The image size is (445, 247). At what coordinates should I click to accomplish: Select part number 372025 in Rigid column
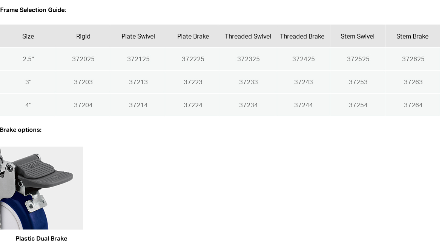pos(83,59)
